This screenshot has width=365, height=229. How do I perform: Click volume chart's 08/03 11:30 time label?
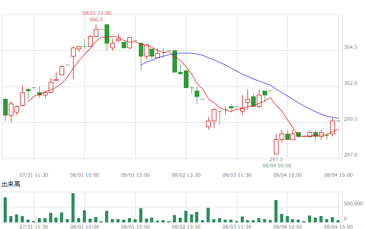point(237,227)
